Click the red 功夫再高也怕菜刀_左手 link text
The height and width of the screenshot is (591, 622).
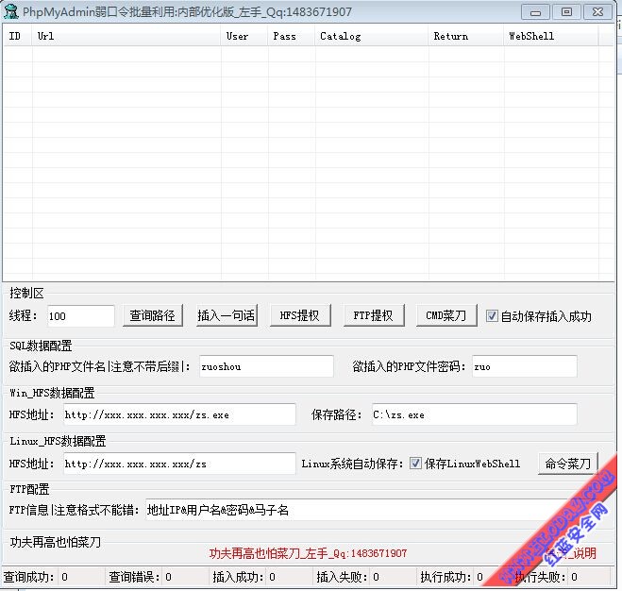(309, 553)
